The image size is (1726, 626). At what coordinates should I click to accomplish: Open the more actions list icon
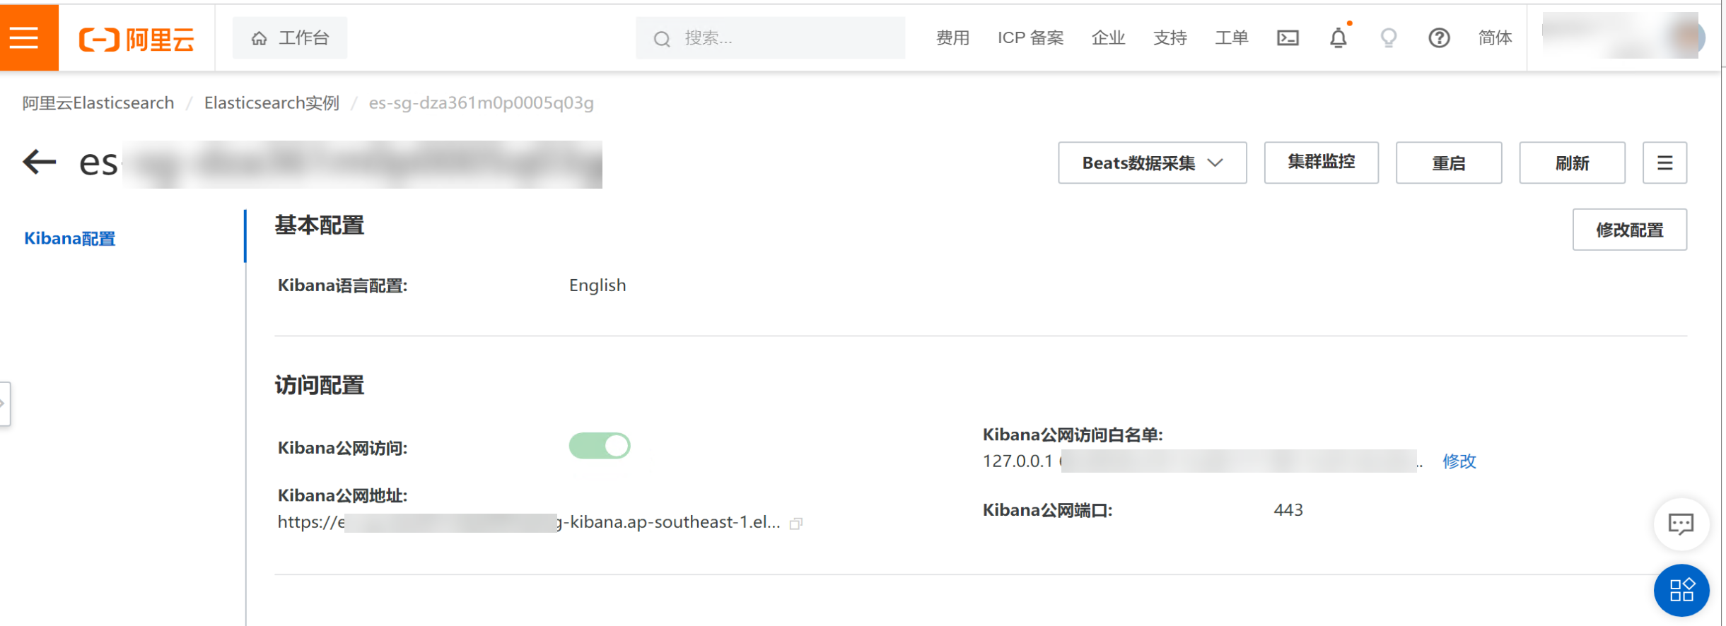1664,163
